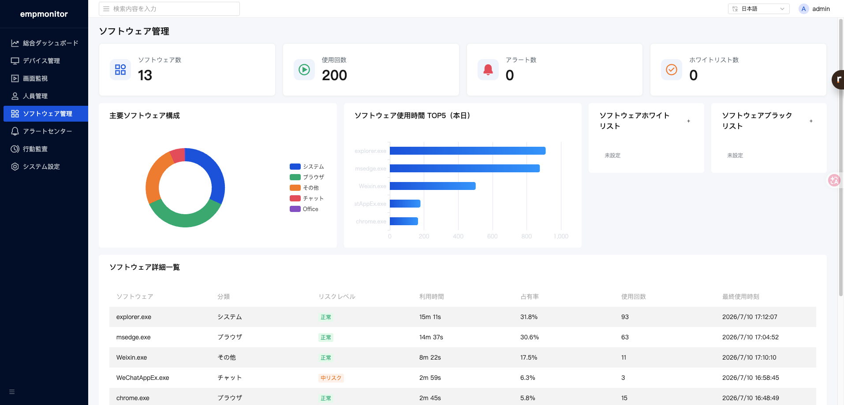Focus the 検索内容を入力 search field

(169, 9)
